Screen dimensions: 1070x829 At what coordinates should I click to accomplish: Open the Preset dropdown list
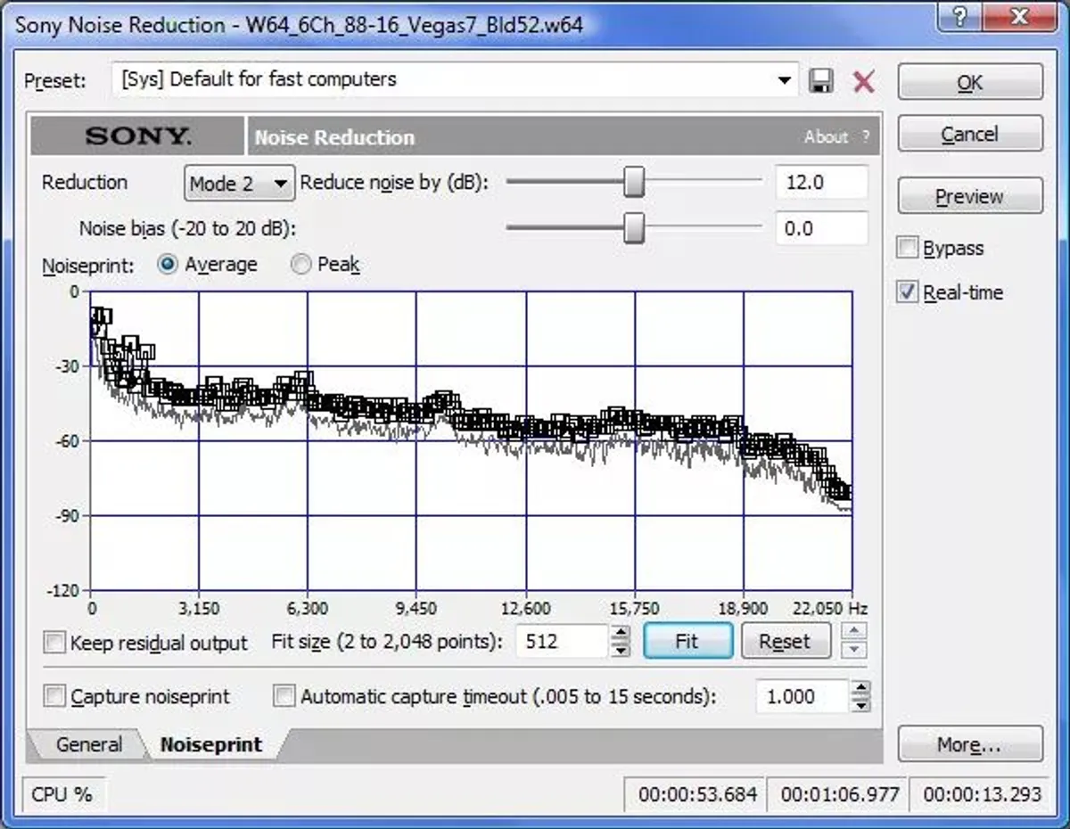click(x=784, y=80)
